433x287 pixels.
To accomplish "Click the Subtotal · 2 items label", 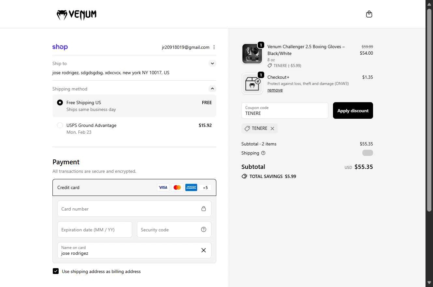I will (x=259, y=144).
